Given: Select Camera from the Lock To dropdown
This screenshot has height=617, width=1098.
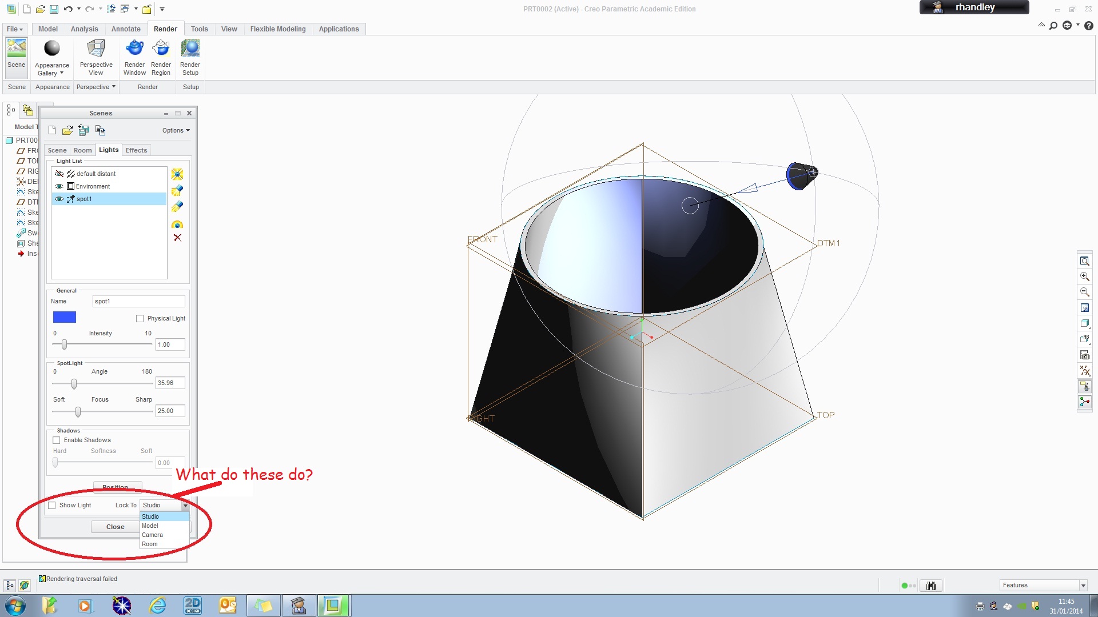Looking at the screenshot, I should [x=152, y=535].
